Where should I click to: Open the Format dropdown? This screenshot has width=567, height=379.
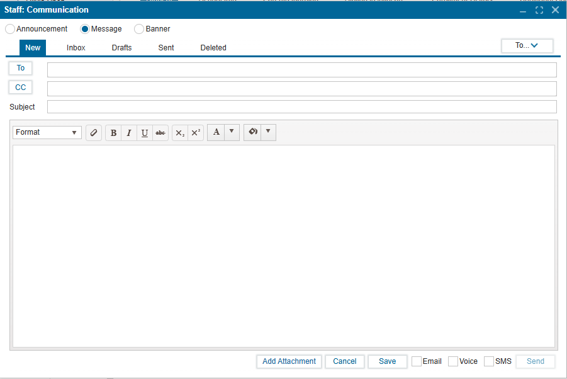pyautogui.click(x=47, y=133)
